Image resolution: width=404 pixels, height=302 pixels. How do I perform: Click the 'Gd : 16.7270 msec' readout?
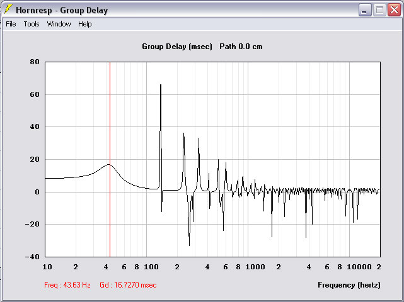(x=128, y=285)
